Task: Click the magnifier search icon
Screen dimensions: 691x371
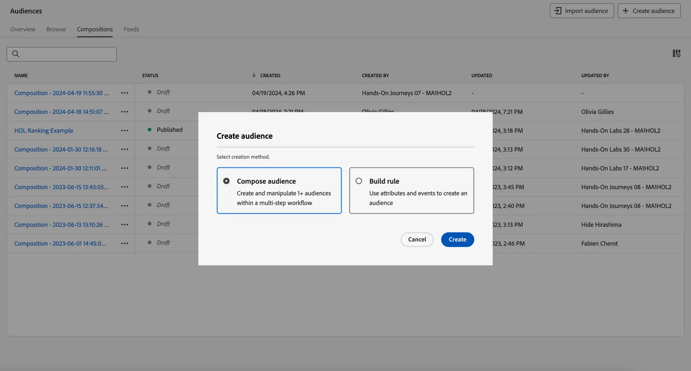Action: [x=16, y=54]
